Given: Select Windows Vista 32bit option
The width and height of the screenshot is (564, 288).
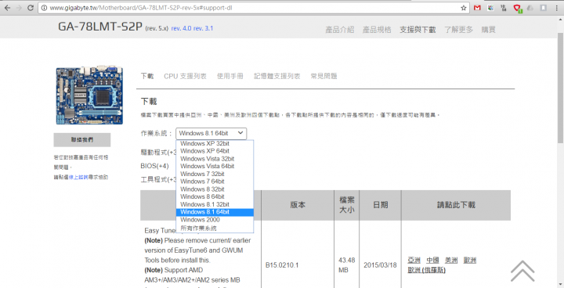Looking at the screenshot, I should (x=215, y=159).
